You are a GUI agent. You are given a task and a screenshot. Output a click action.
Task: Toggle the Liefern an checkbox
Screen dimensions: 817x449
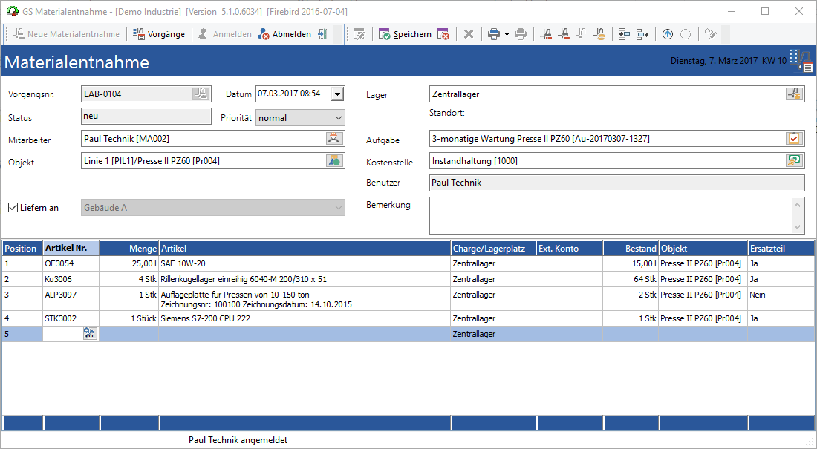[13, 207]
